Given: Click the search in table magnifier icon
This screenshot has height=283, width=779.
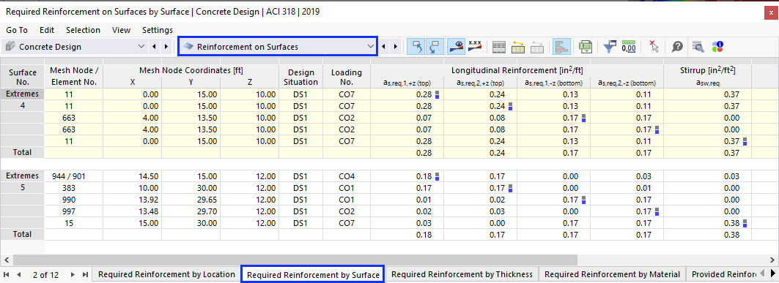Looking at the screenshot, I should 698,47.
